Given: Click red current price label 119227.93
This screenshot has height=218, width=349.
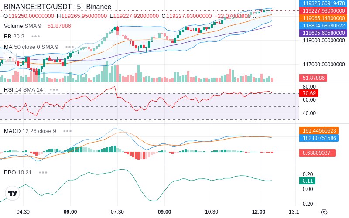Looking at the screenshot, I should (x=323, y=10).
